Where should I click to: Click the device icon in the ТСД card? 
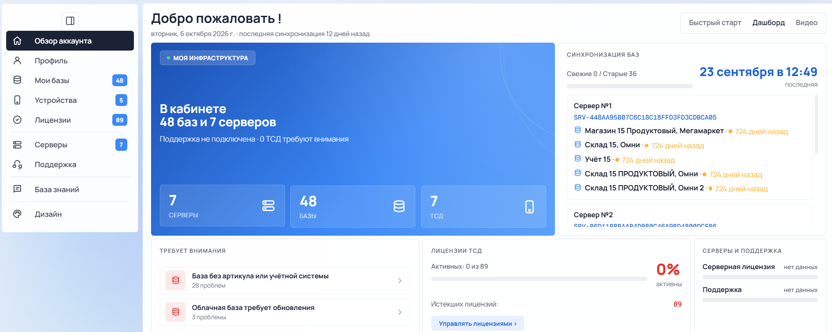(x=529, y=207)
